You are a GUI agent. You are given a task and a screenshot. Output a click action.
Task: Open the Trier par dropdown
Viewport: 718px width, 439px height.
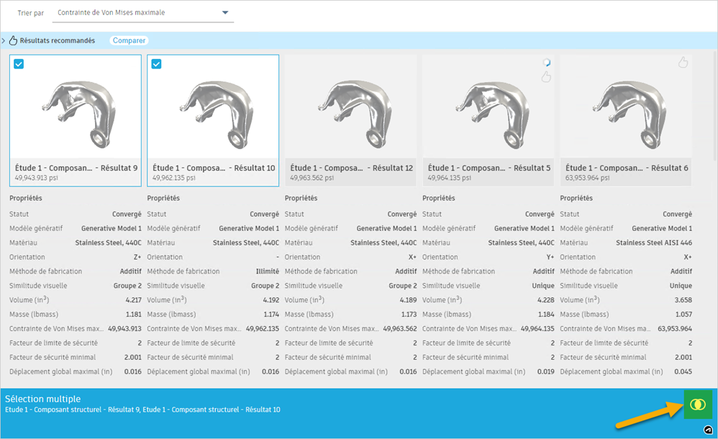[143, 13]
